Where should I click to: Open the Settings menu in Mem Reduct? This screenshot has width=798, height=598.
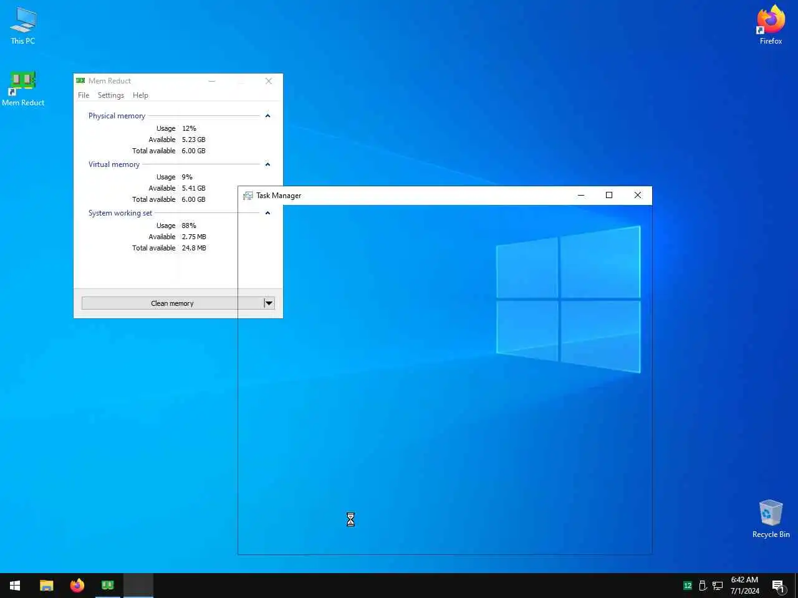111,95
